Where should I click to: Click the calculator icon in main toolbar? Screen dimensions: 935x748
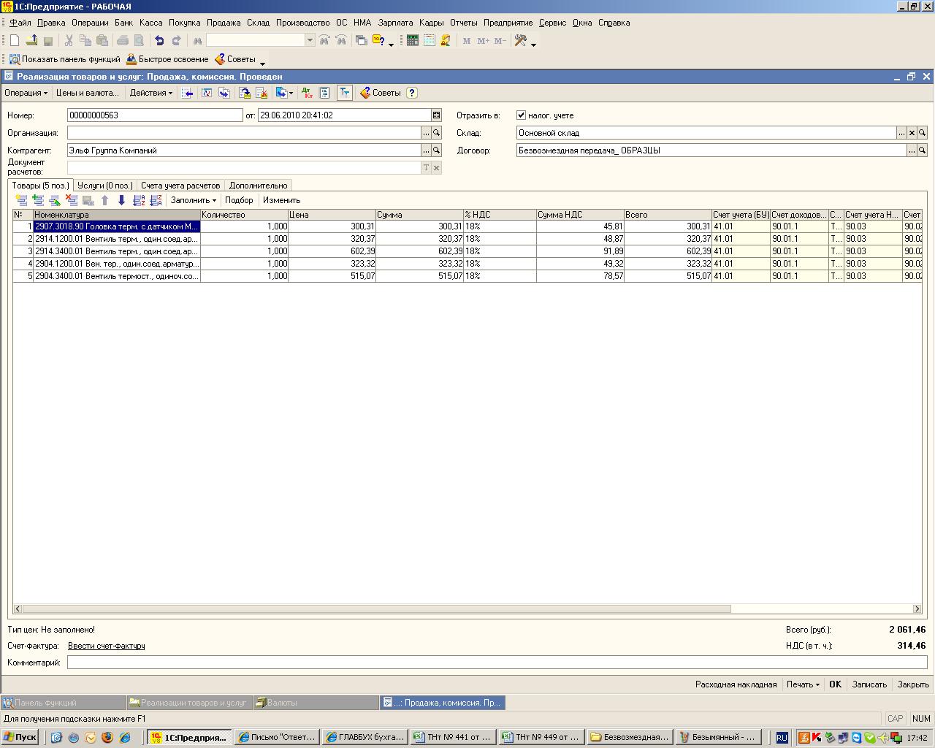(x=413, y=41)
